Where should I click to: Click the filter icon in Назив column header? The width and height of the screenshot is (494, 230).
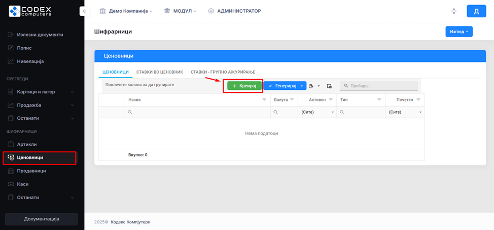(264, 100)
